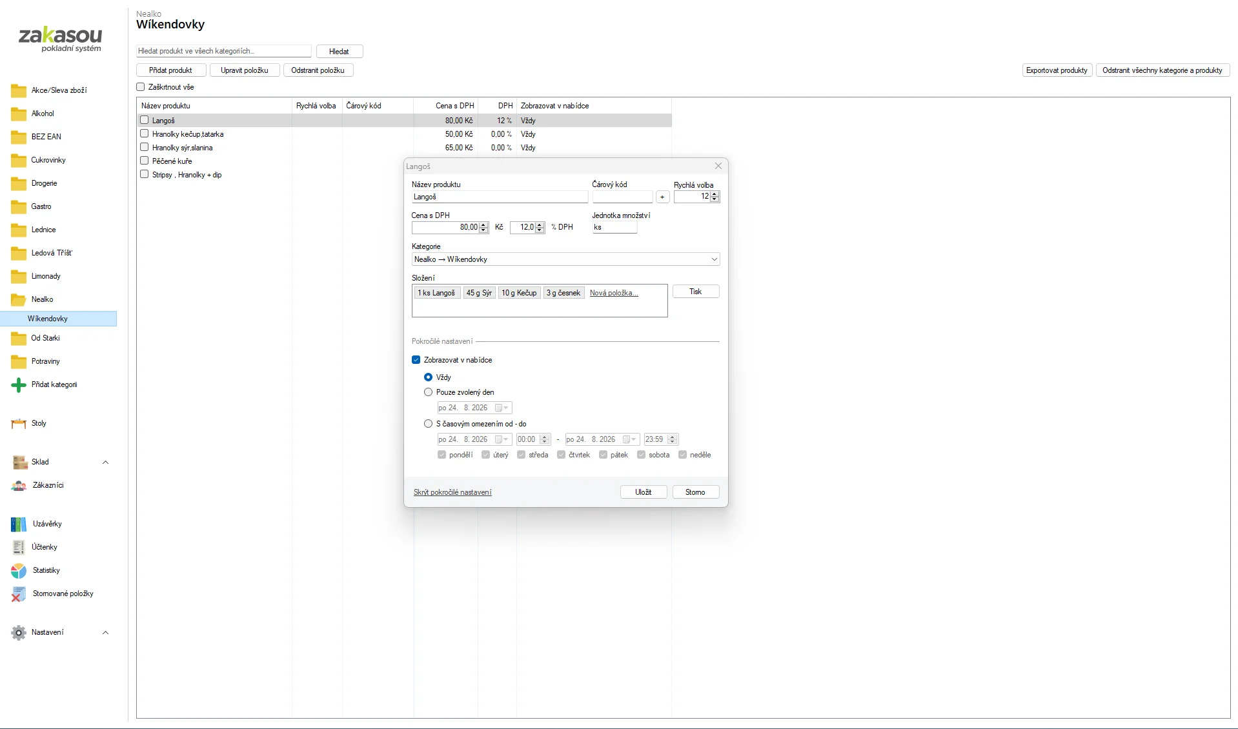Select the Wikendovky subcategory
The width and height of the screenshot is (1238, 729).
[x=59, y=319]
